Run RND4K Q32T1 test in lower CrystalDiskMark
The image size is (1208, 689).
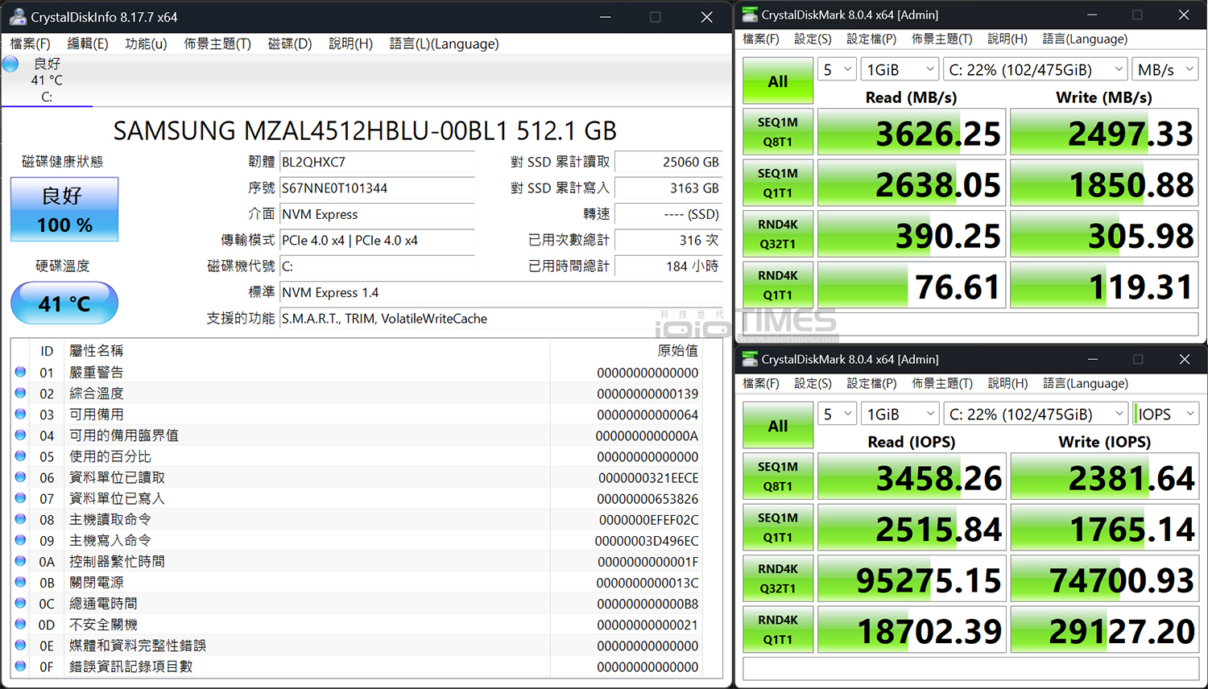click(778, 578)
